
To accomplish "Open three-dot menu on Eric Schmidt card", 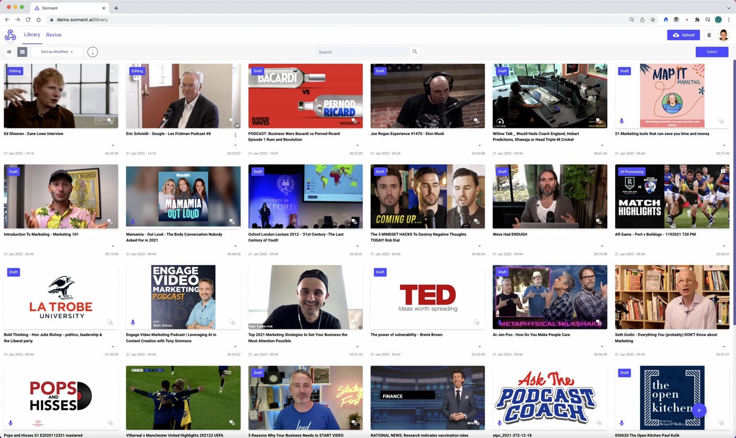I will pyautogui.click(x=235, y=135).
